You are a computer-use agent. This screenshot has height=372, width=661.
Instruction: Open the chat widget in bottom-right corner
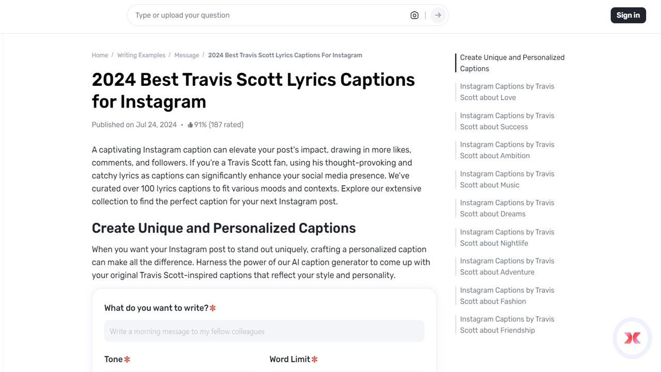pyautogui.click(x=632, y=338)
